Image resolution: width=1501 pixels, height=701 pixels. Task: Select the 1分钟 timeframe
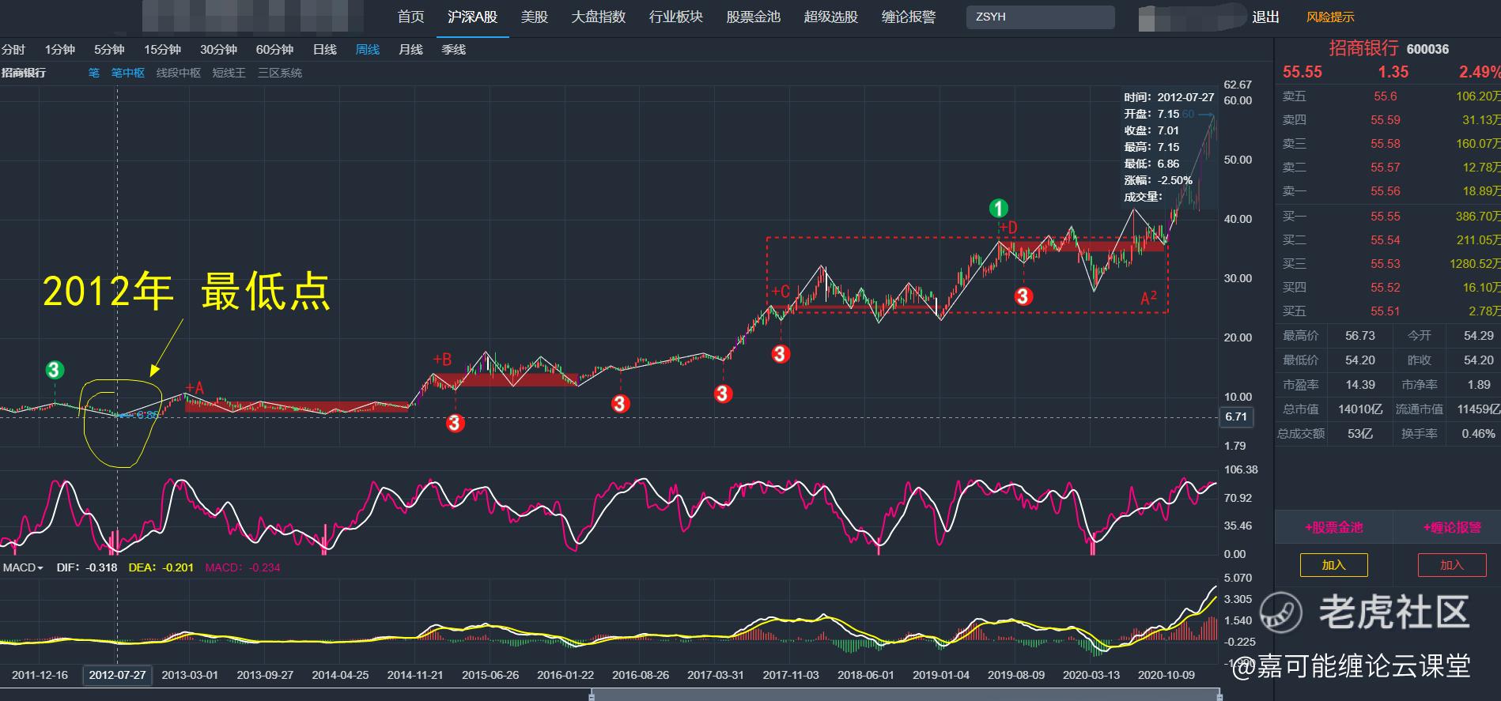pyautogui.click(x=59, y=50)
